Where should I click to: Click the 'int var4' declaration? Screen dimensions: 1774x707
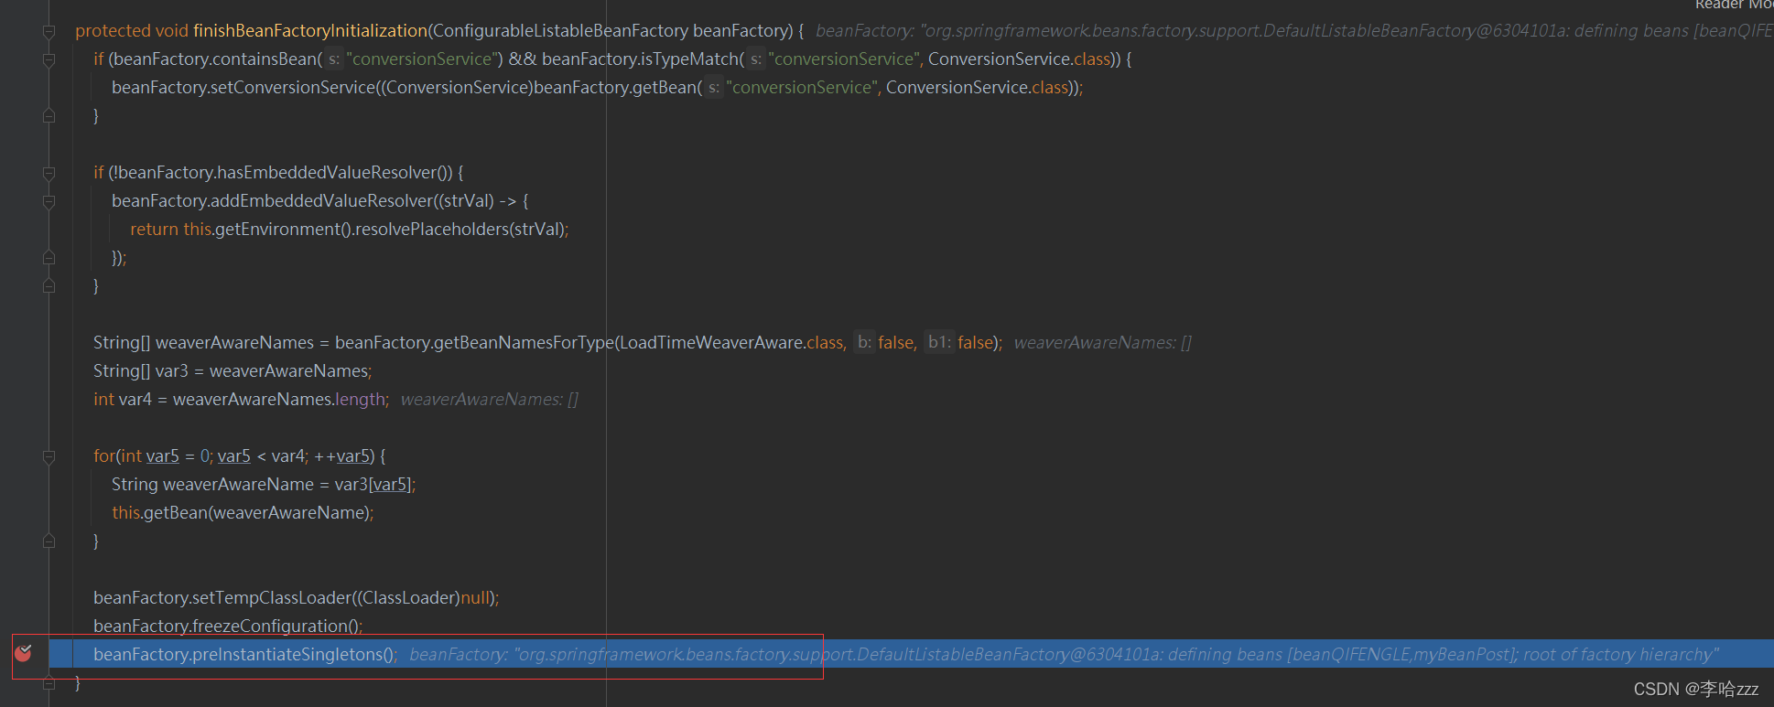[x=122, y=400]
